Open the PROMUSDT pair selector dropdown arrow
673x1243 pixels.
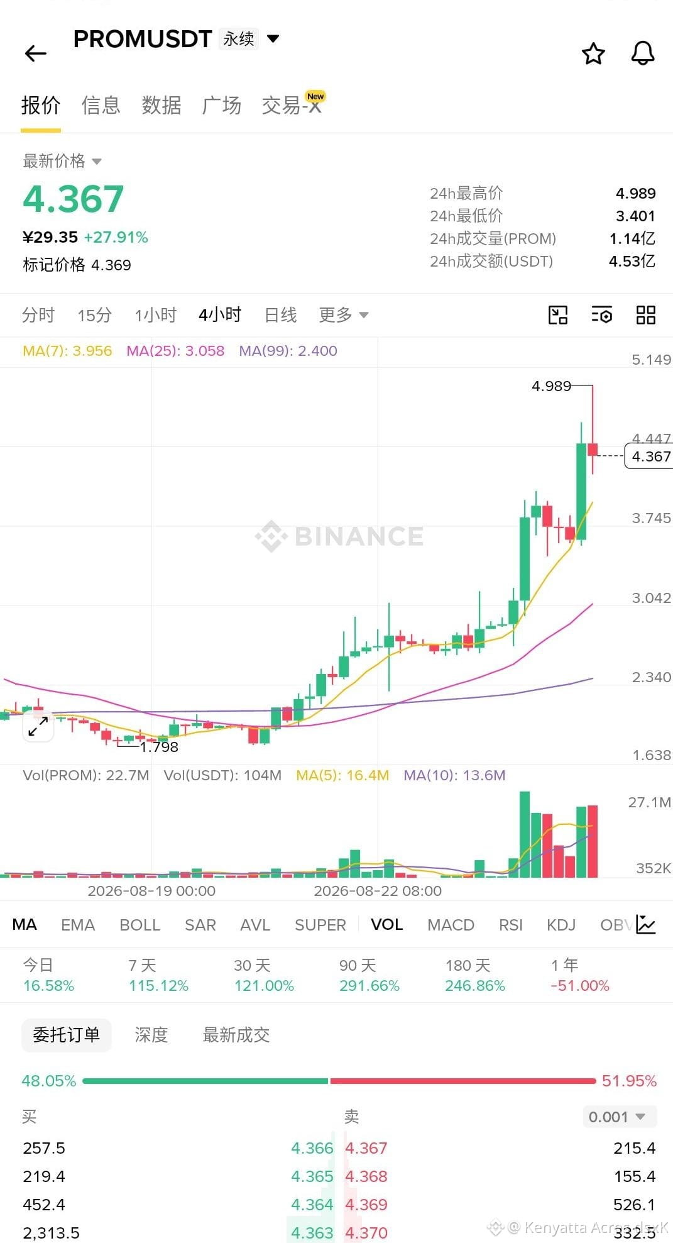pyautogui.click(x=273, y=38)
